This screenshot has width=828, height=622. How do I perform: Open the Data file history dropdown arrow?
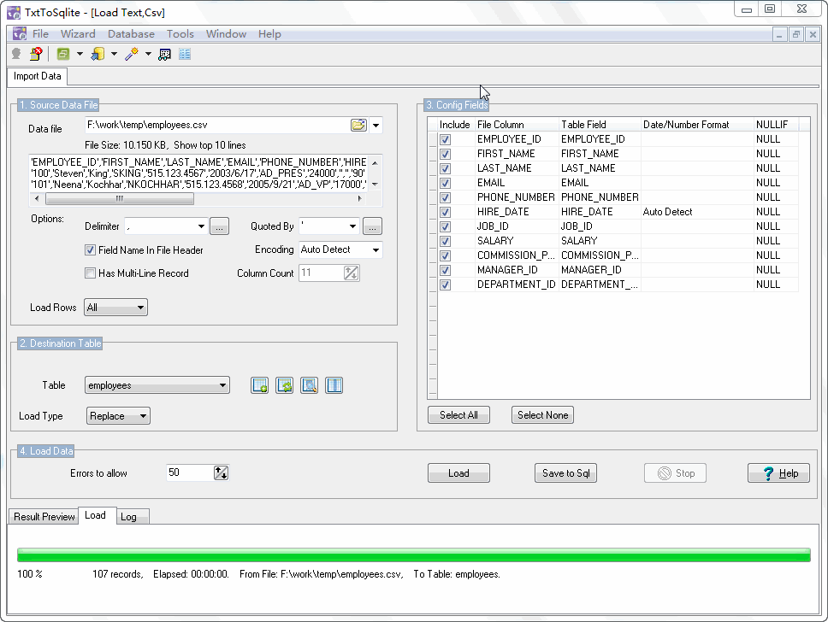pos(376,126)
